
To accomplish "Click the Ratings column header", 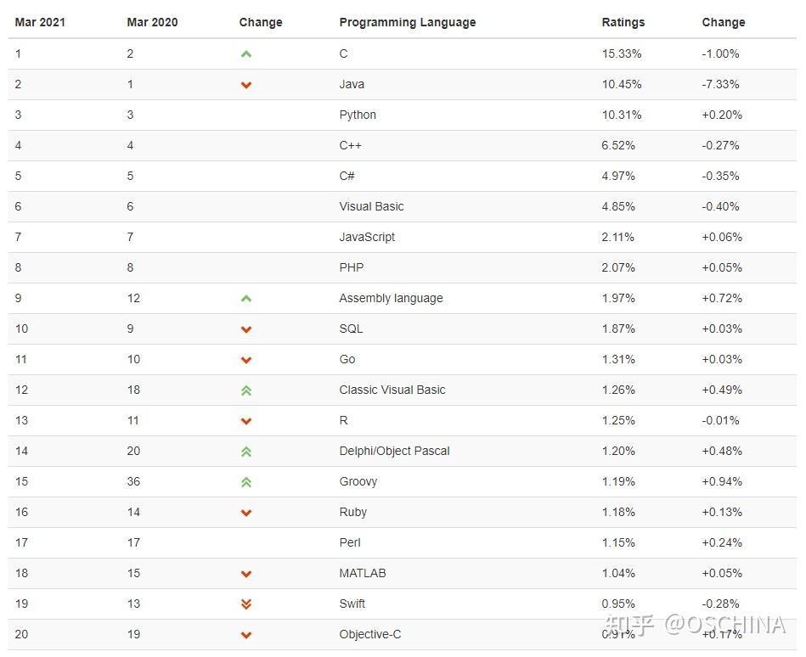I will click(x=623, y=22).
